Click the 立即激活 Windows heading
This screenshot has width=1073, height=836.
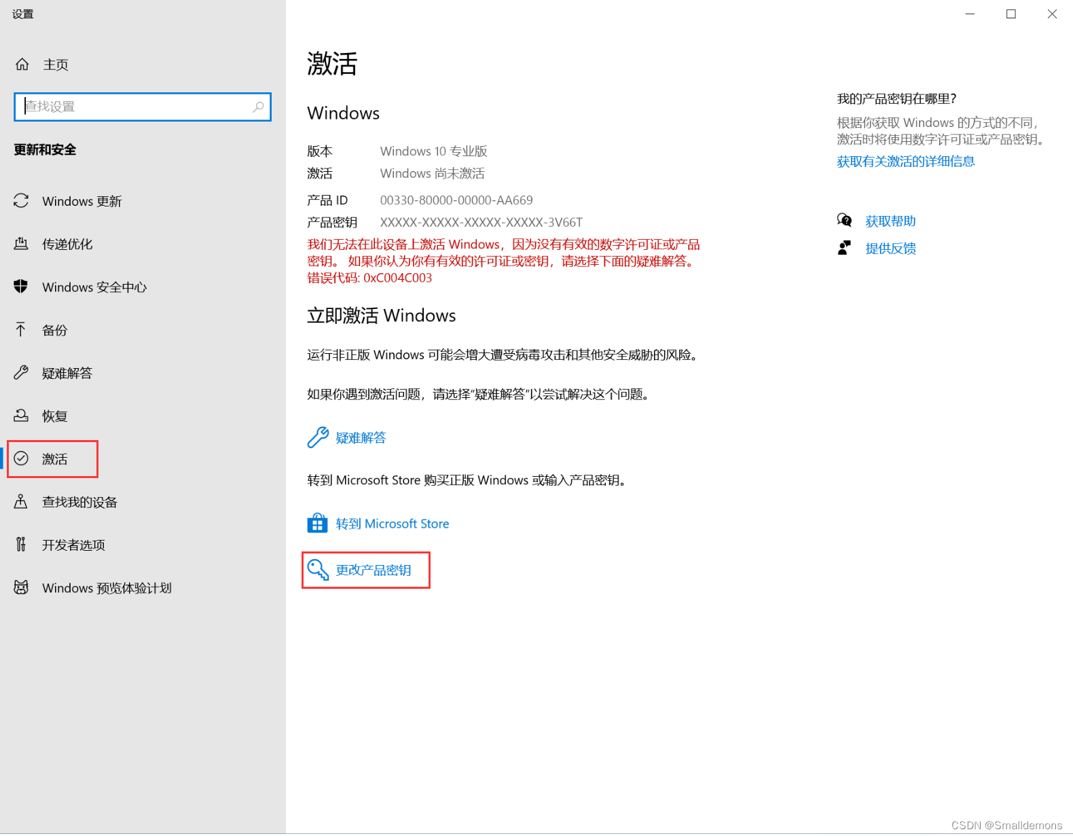(381, 315)
